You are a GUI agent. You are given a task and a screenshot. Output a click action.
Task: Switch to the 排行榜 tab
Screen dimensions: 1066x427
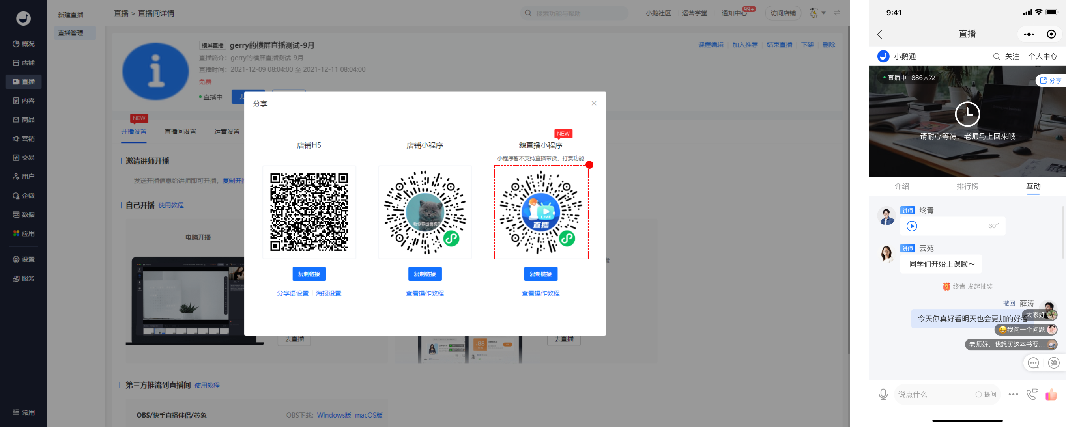tap(967, 186)
